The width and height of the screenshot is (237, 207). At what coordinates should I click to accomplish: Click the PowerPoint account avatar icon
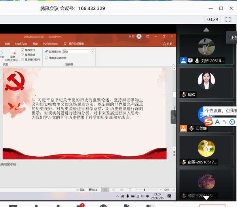point(139,36)
